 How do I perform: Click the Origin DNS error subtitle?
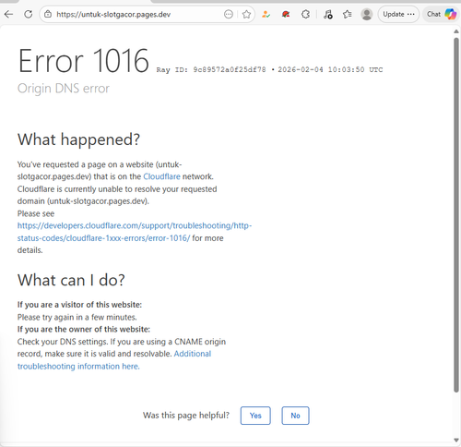click(64, 89)
